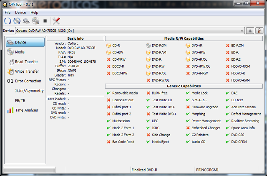Click the DVD-RAM capability disc icon

148,52
